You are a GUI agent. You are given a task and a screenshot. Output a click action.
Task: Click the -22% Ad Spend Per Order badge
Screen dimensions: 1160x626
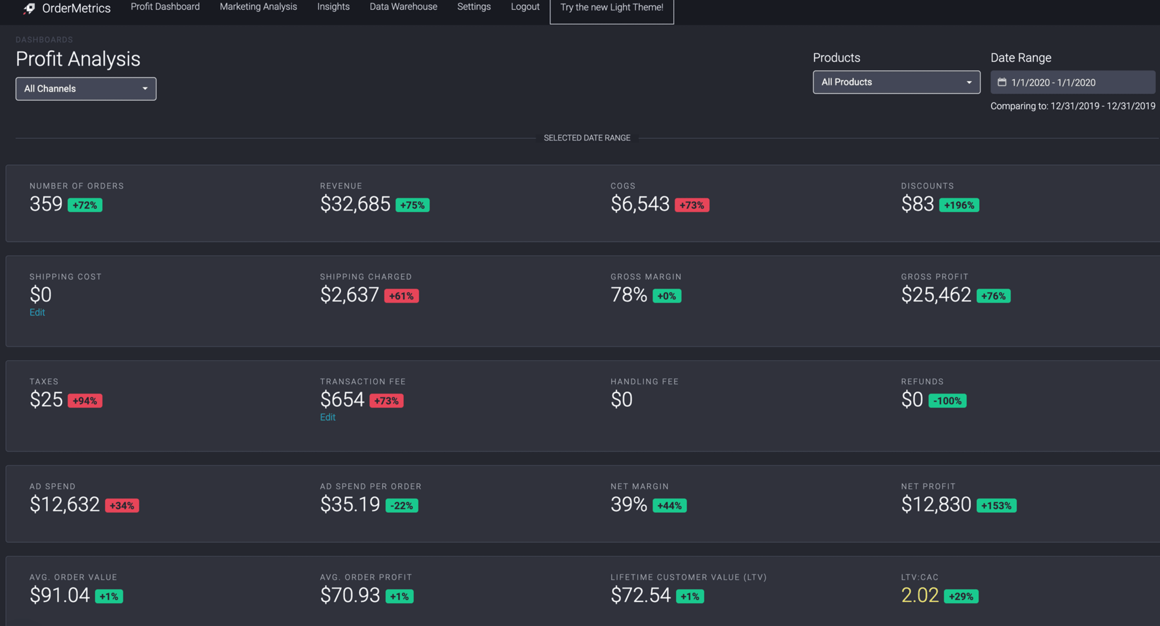402,505
